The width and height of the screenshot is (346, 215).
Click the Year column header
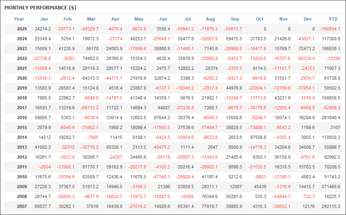tap(19, 19)
